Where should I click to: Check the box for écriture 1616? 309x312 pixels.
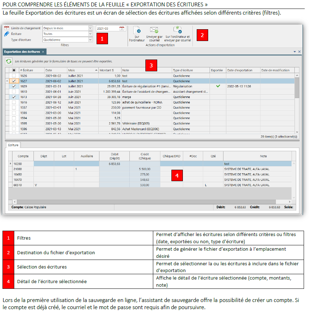(x=14, y=102)
